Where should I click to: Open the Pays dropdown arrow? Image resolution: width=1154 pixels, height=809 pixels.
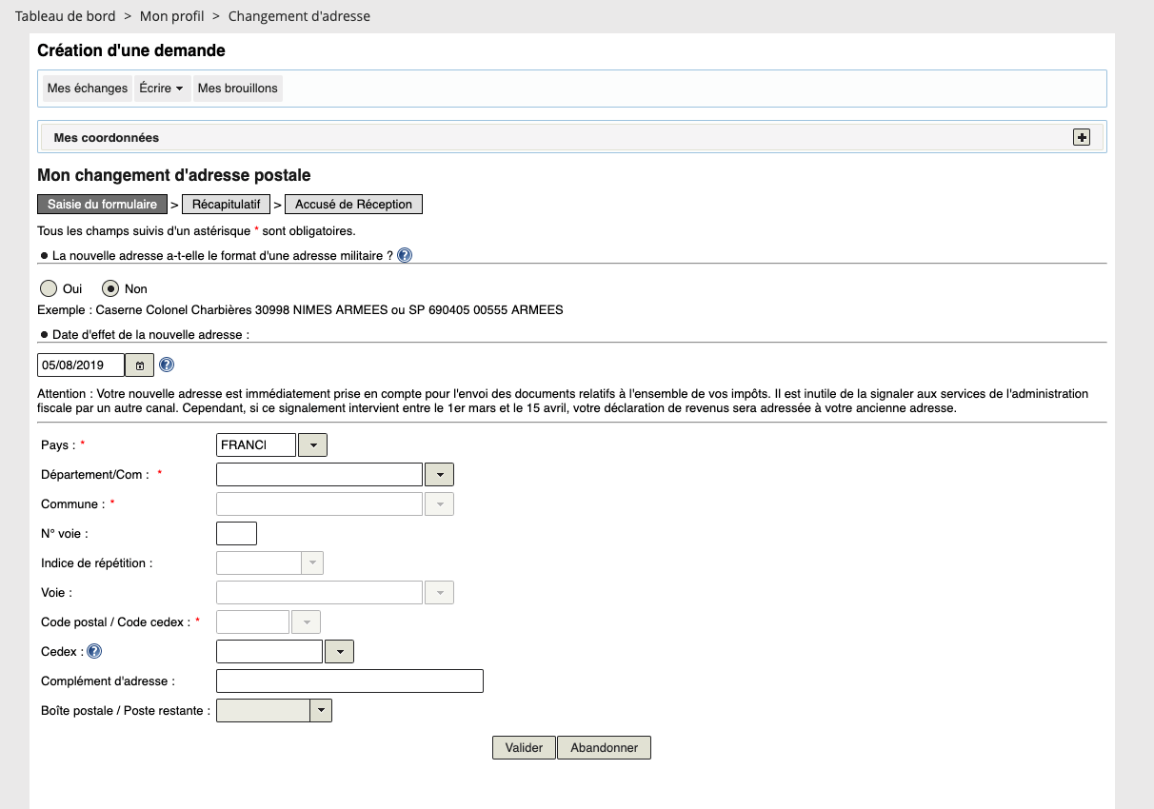313,445
